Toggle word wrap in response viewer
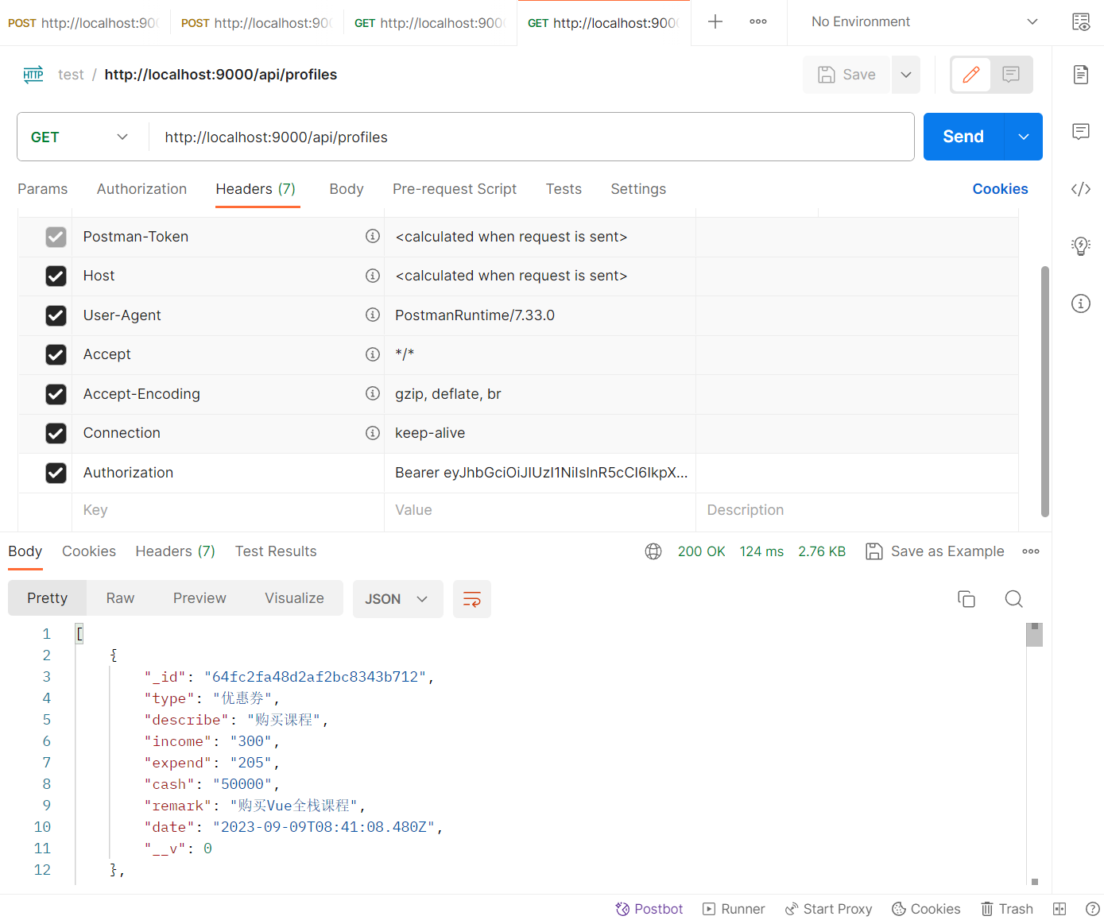 (471, 599)
